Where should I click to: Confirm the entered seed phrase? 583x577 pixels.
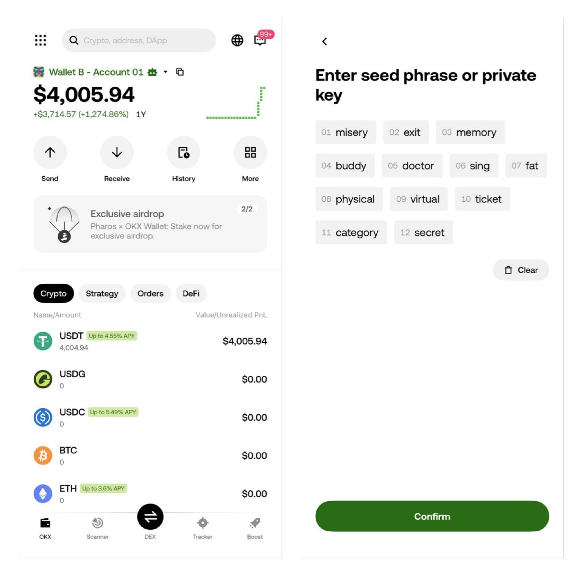[432, 516]
